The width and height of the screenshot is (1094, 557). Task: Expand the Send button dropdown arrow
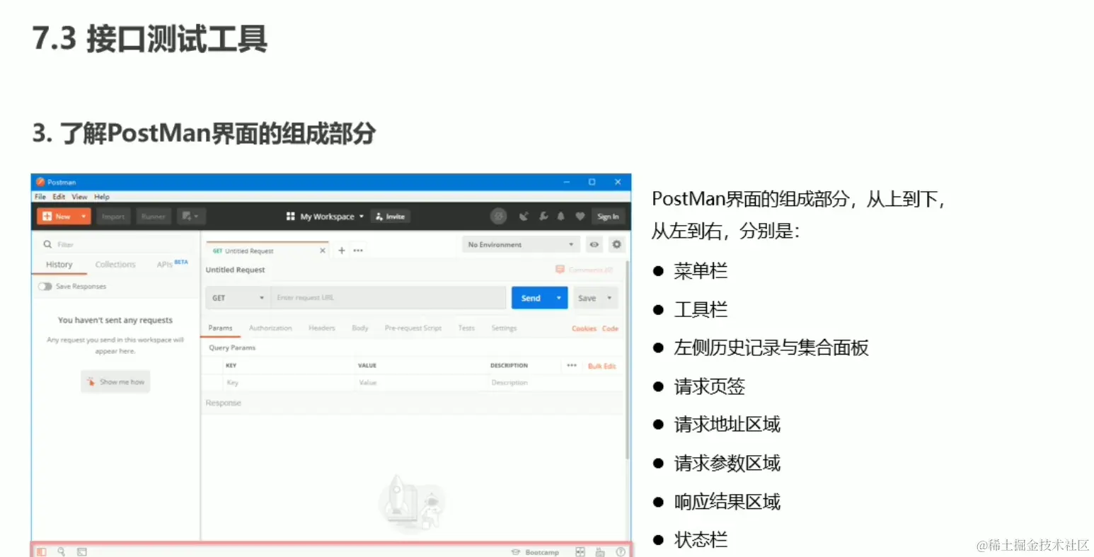(x=559, y=298)
